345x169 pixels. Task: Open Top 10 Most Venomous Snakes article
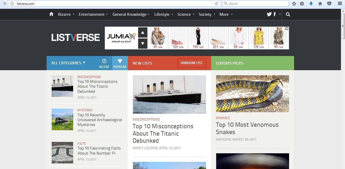[x=247, y=128]
